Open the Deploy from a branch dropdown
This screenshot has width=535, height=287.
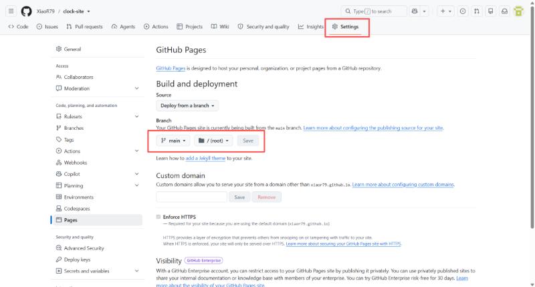(x=187, y=106)
